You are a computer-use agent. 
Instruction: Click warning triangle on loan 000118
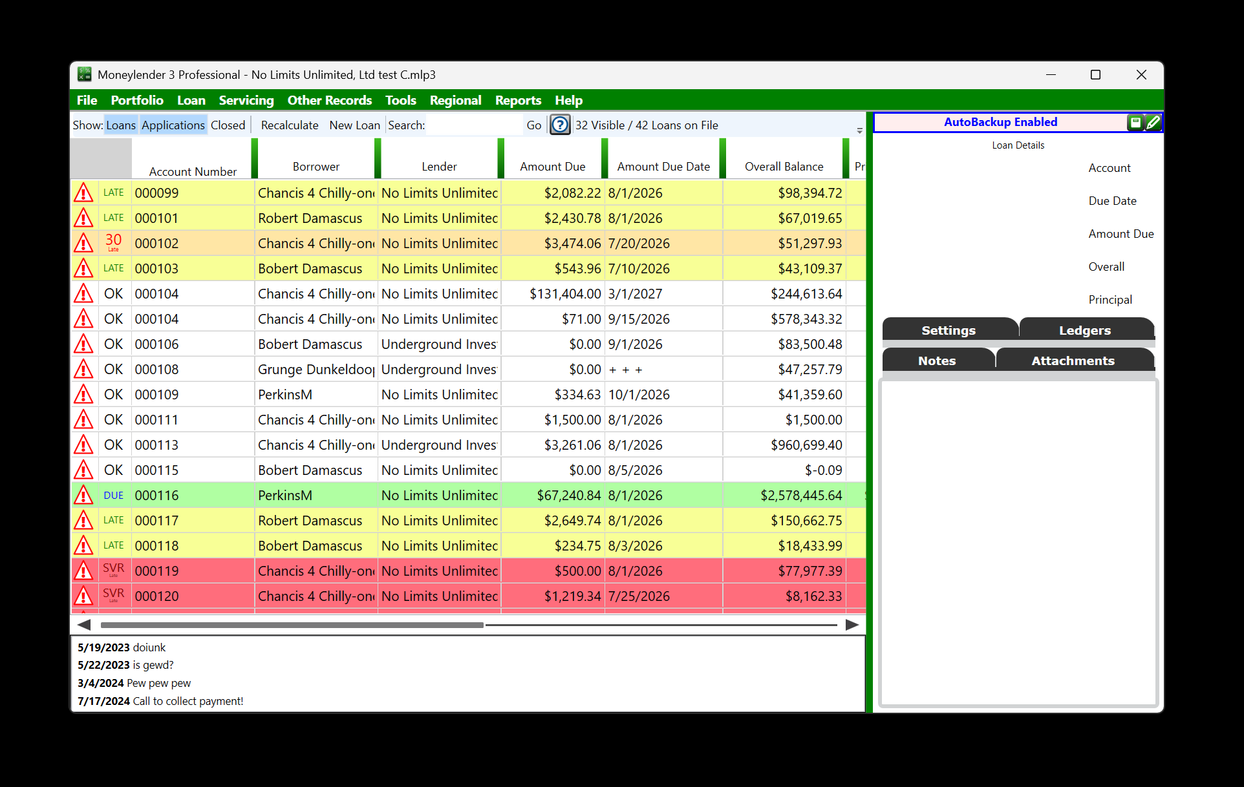[83, 545]
